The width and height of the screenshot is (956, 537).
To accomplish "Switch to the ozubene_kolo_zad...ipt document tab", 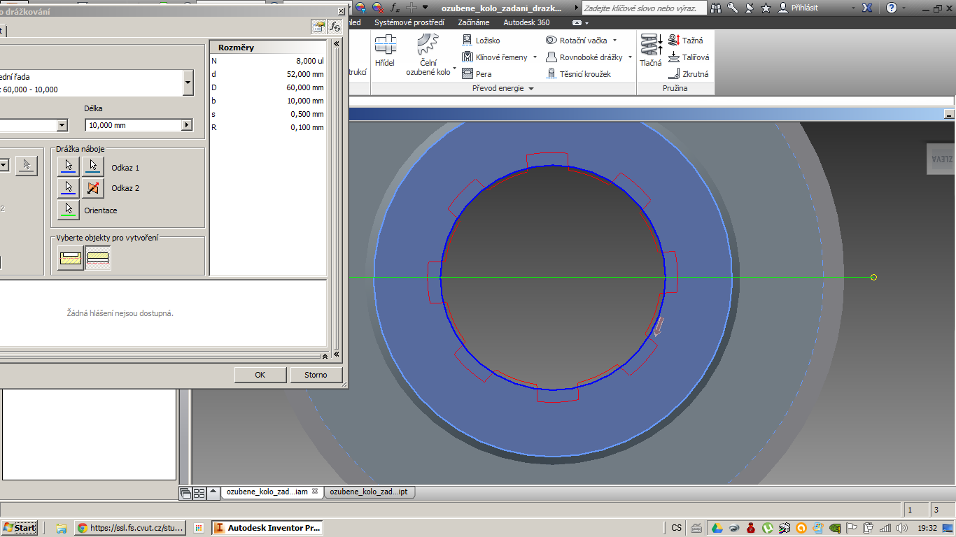I will point(370,492).
